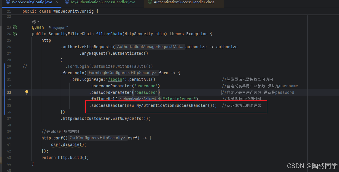This screenshot has height=172, width=339.
Task: Click the class icon on WebSecurityConfig.java tab
Action: [8, 2]
